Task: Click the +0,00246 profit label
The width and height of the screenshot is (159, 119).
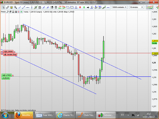Action: [x=6, y=78]
